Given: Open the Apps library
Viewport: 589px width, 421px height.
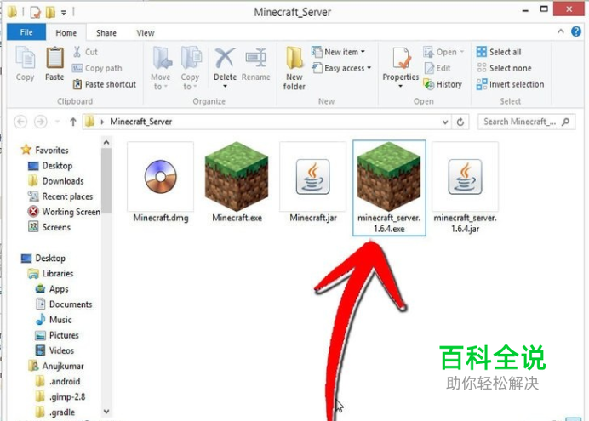Looking at the screenshot, I should coord(52,289).
